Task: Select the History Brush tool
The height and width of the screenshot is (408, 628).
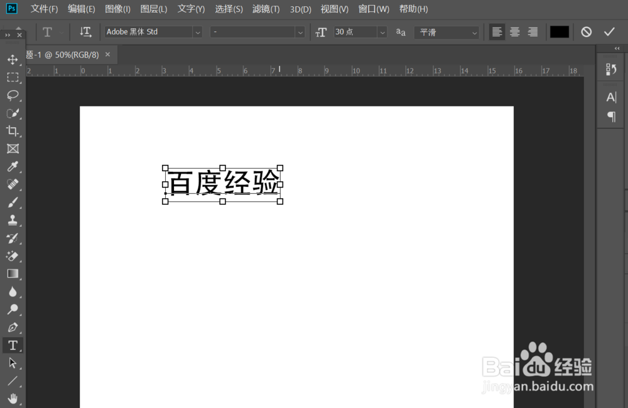Action: (x=13, y=238)
